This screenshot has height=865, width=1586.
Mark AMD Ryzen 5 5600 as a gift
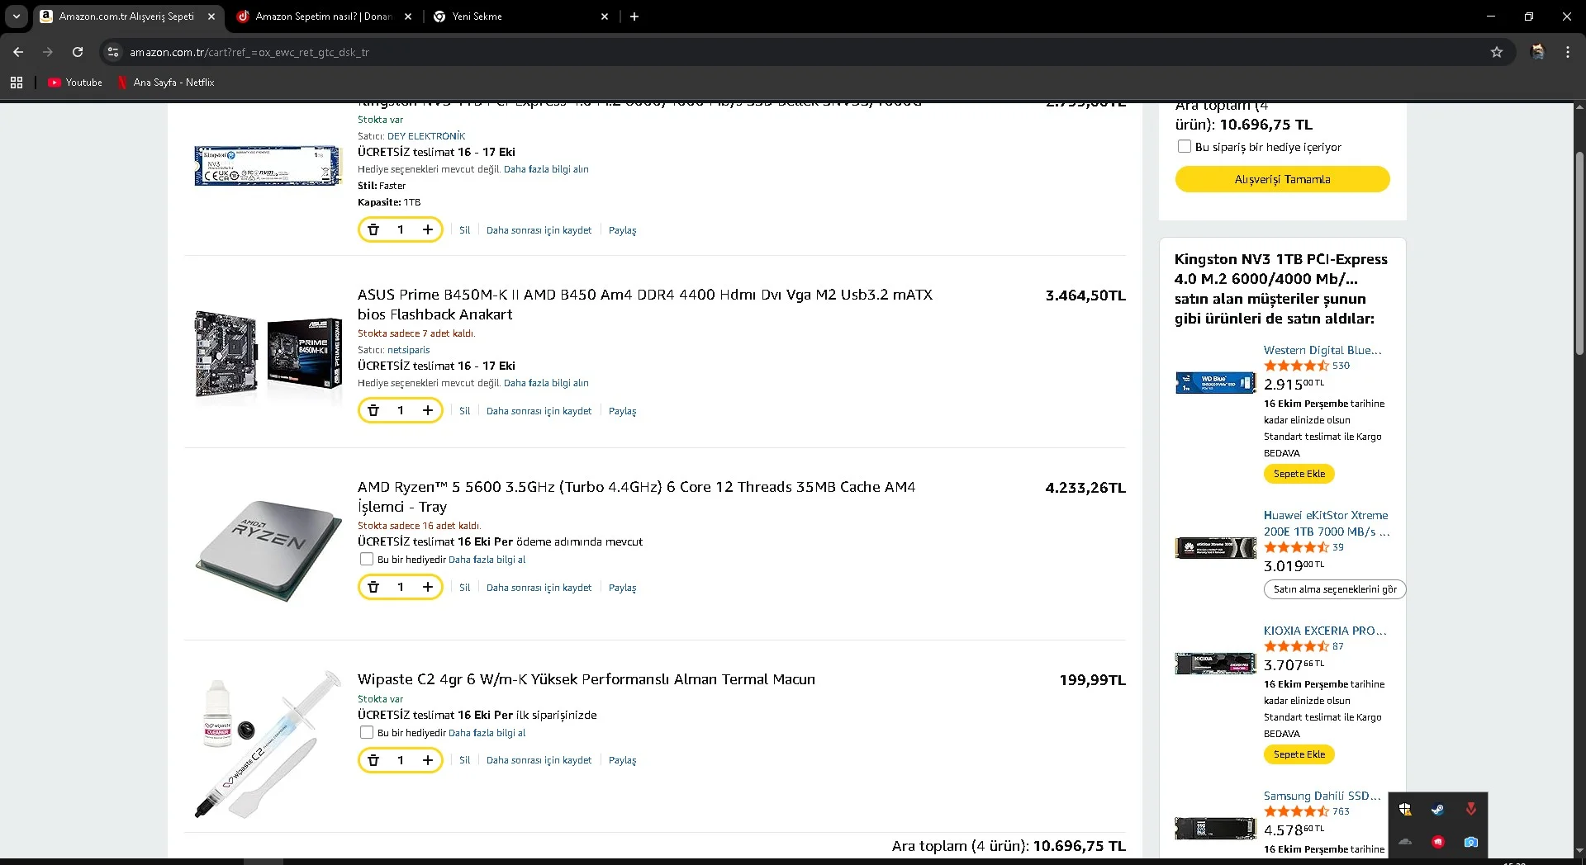click(367, 560)
